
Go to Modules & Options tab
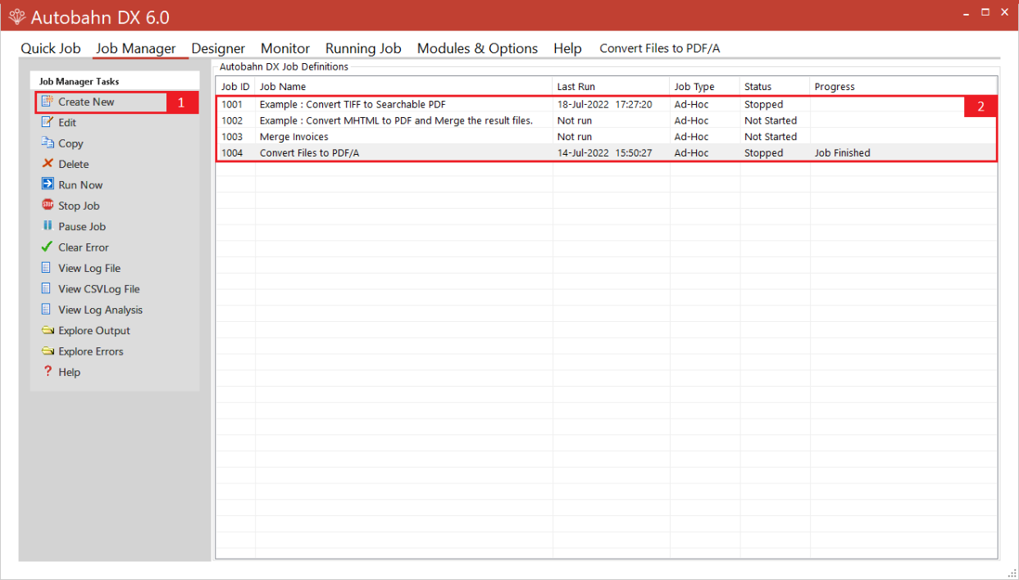click(477, 48)
